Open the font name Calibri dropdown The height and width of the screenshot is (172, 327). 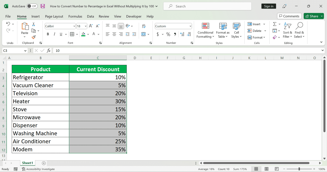[x=74, y=26]
